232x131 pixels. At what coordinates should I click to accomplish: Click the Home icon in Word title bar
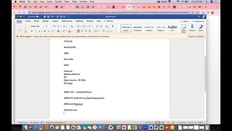point(45,17)
